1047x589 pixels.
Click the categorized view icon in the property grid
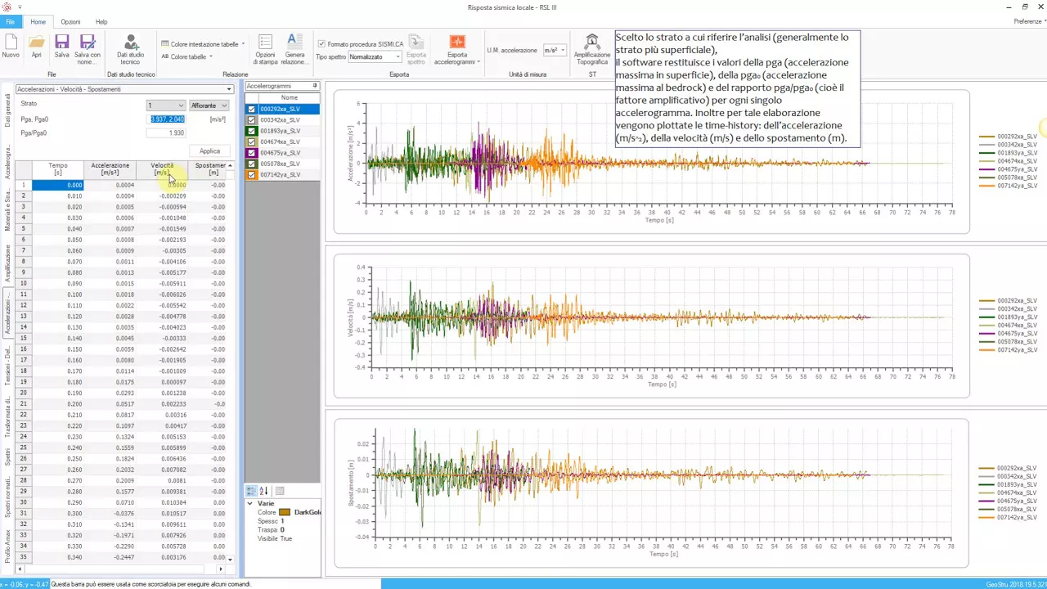click(251, 491)
